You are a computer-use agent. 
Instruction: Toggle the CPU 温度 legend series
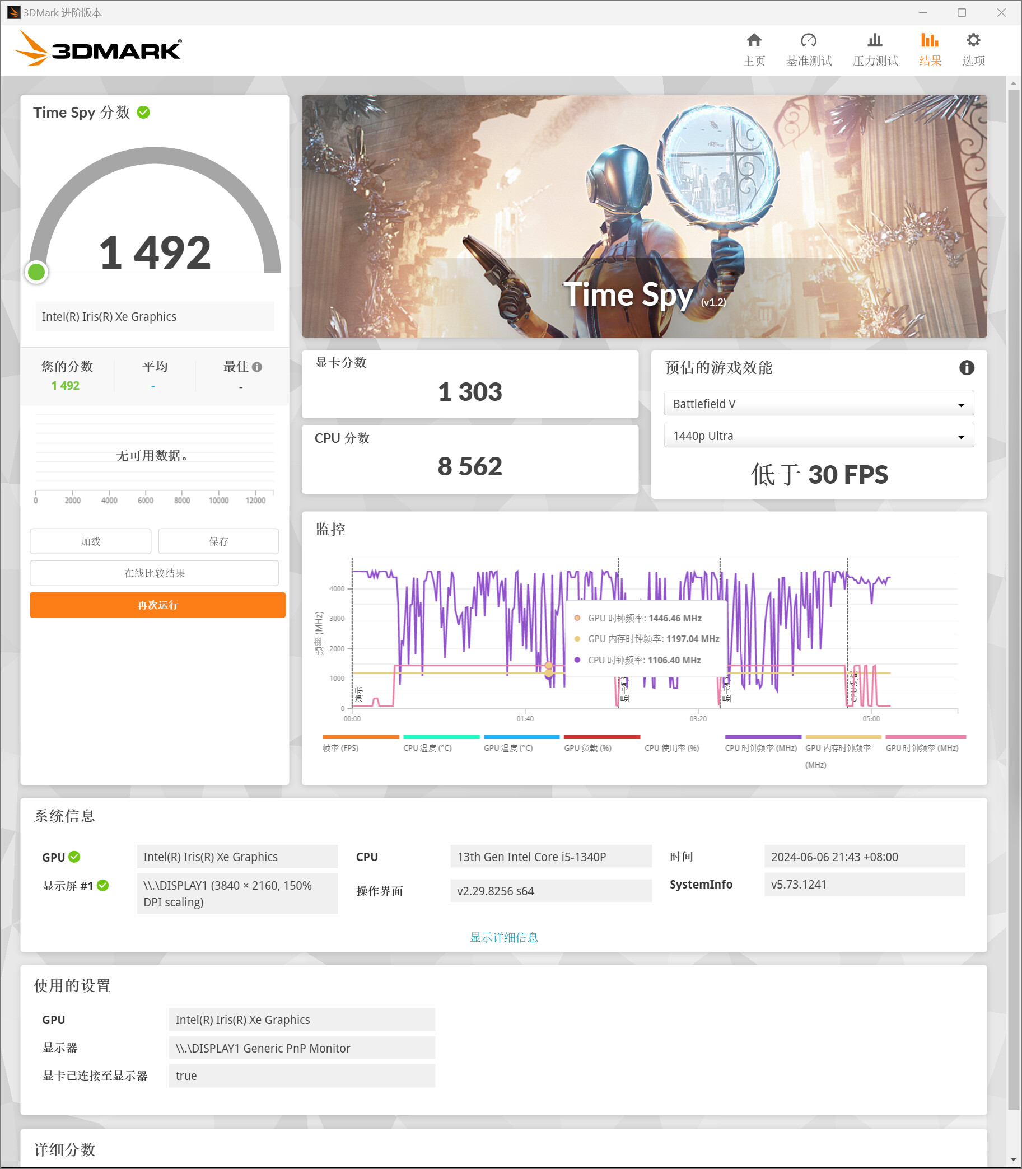[x=427, y=748]
